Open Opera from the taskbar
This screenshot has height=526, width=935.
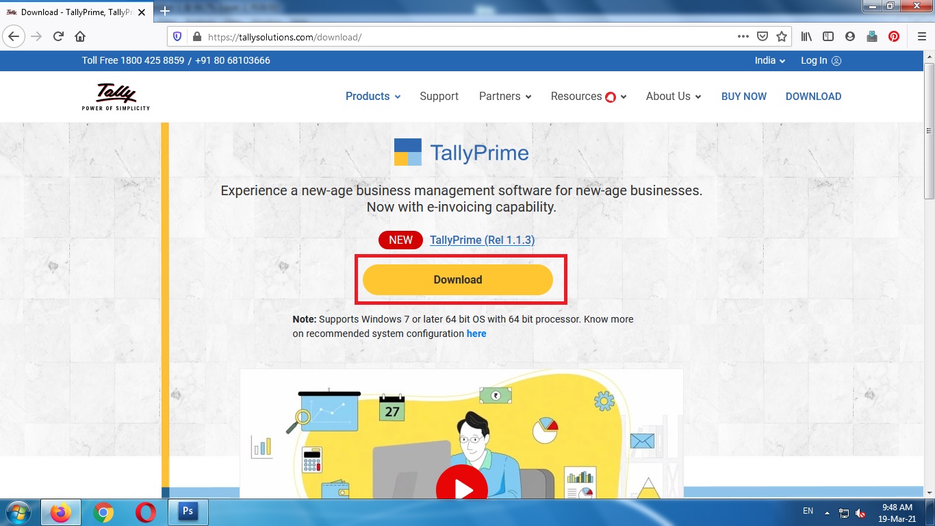145,512
